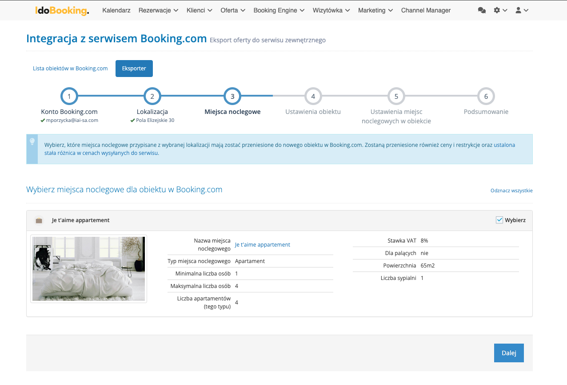Expand the Wizytówka dropdown menu
The image size is (567, 385).
click(331, 10)
